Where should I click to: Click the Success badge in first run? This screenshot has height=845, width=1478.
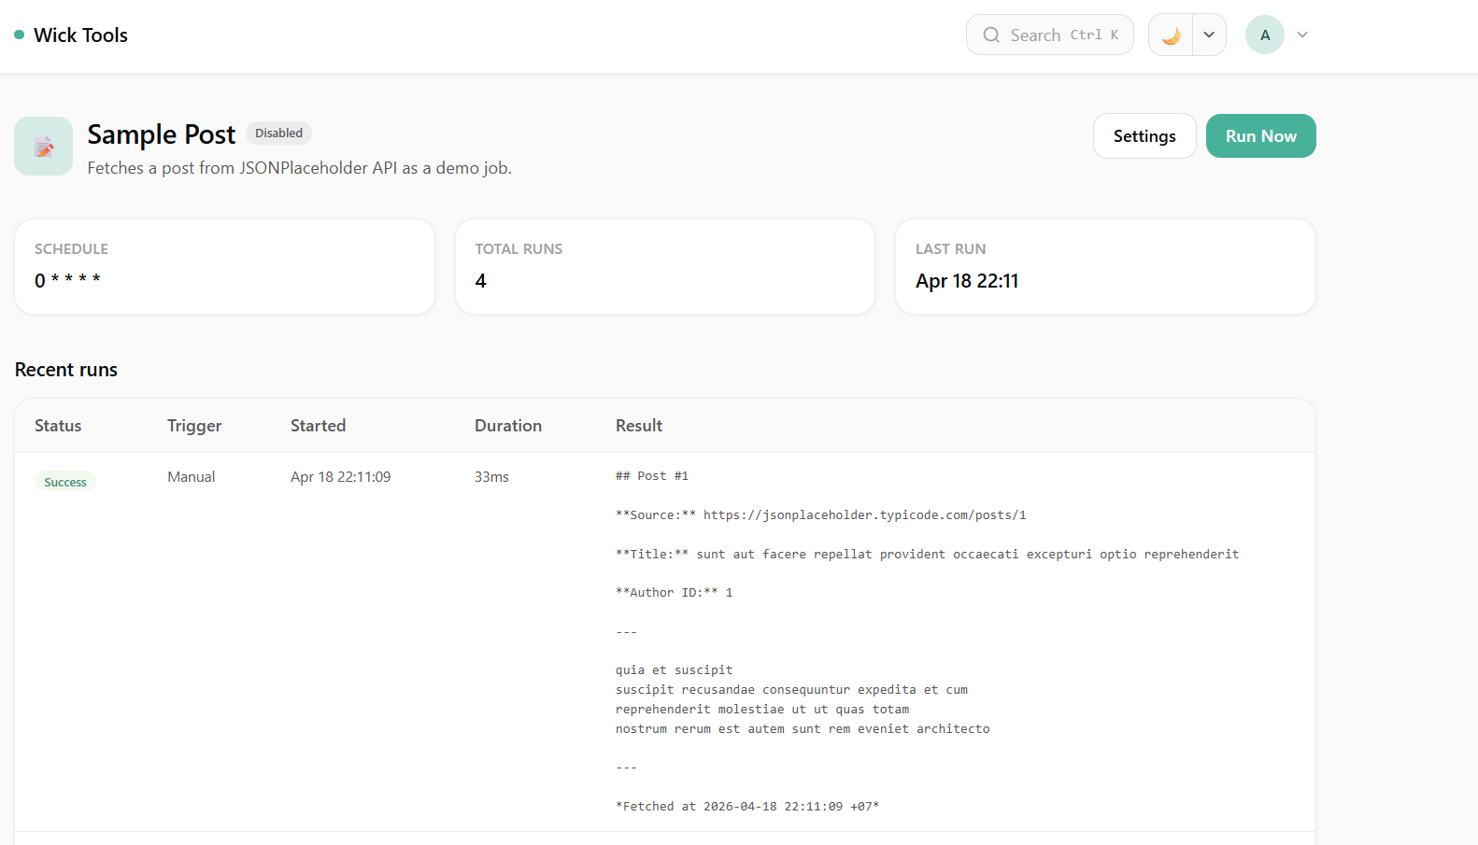(65, 483)
